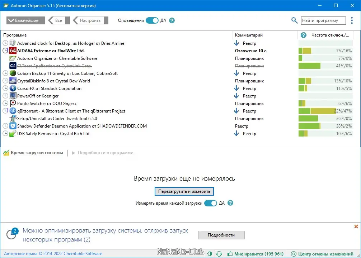Open Подробности о программе tab
This screenshot has width=361, height=258.
pyautogui.click(x=106, y=153)
